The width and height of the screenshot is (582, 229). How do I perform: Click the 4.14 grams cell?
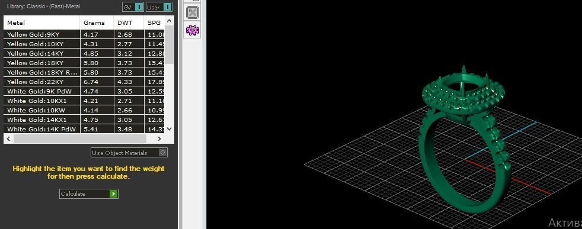(x=97, y=110)
